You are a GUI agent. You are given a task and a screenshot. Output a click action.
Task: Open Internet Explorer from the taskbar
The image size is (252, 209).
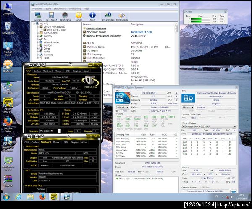[18, 197]
